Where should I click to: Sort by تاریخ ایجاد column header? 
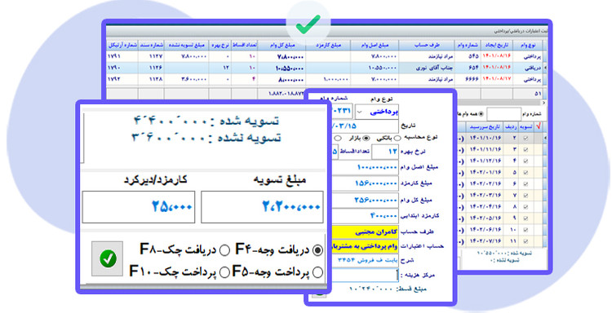pos(497,45)
